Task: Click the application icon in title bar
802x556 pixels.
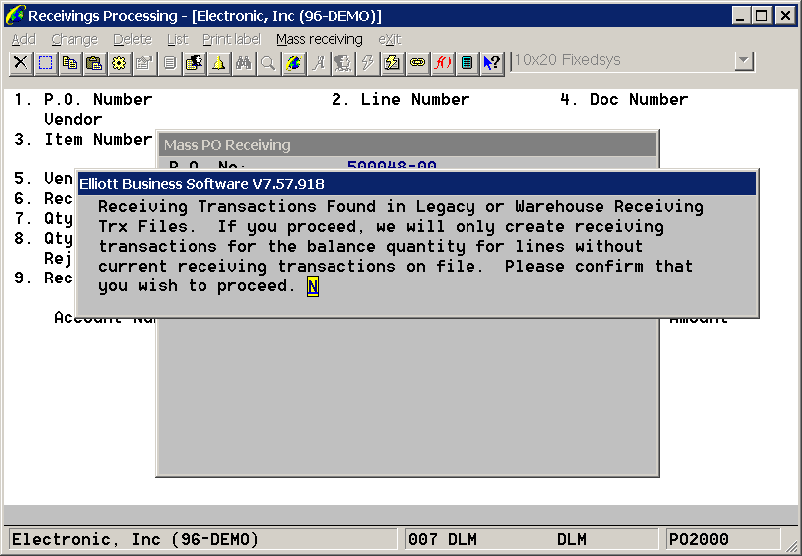Action: tap(15, 15)
